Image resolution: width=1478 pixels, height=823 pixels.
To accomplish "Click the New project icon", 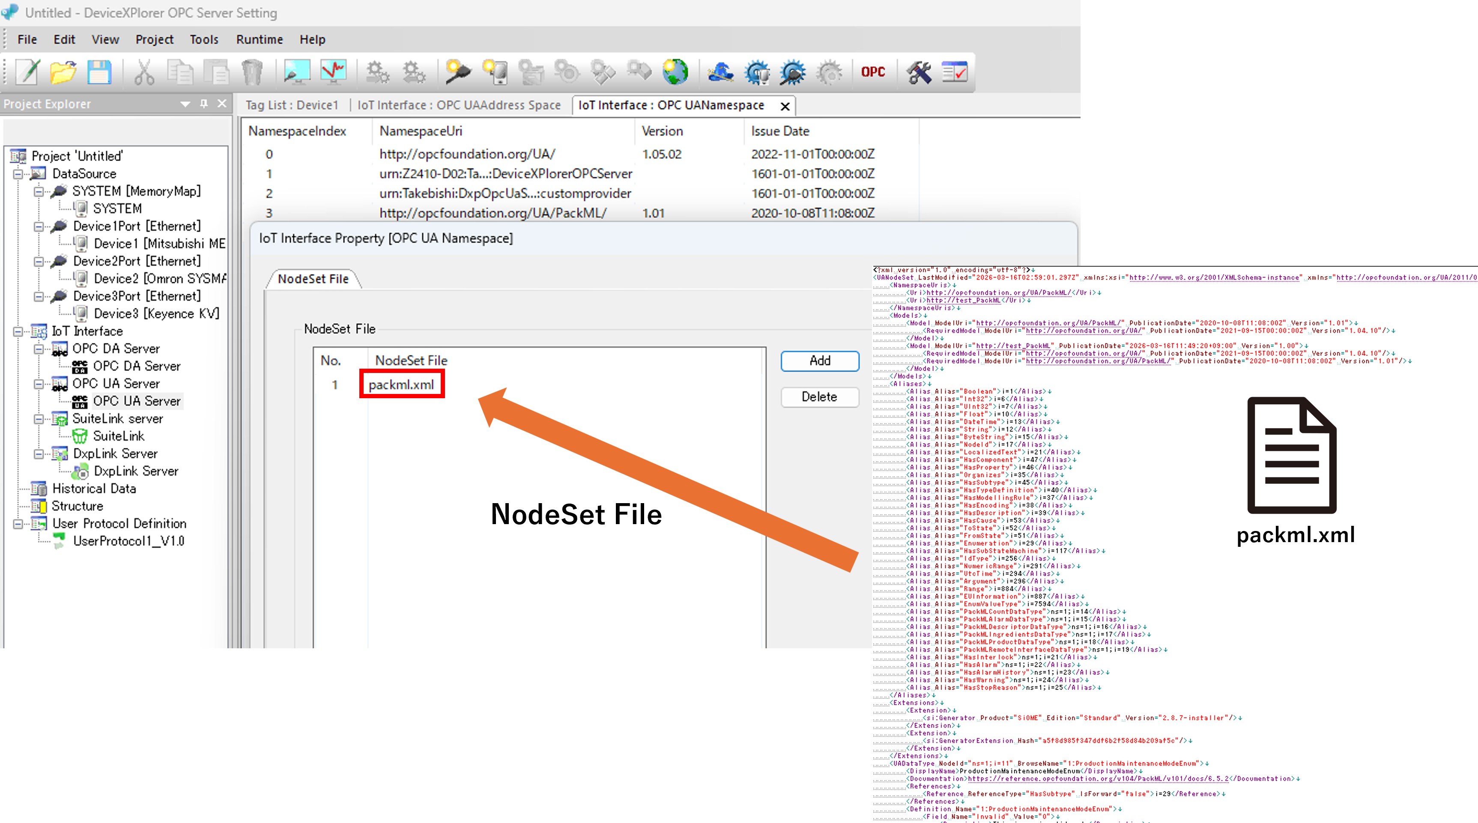I will (27, 72).
